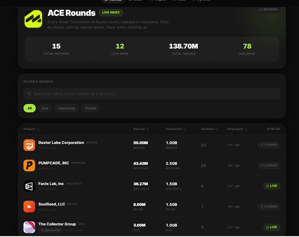Open the Facts Lab black logo
The height and width of the screenshot is (237, 299).
[x=29, y=186]
